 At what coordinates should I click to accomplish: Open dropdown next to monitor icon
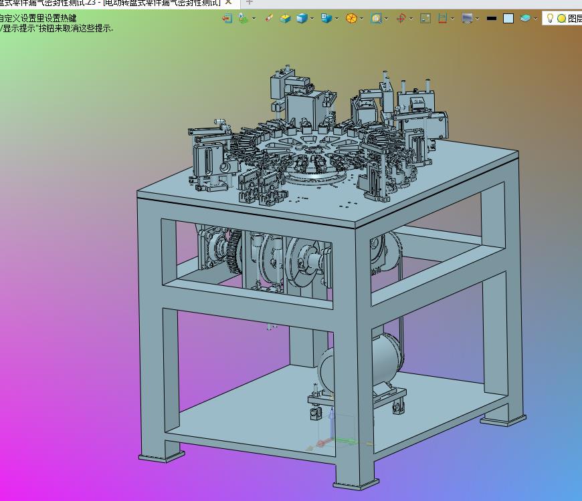click(x=478, y=18)
